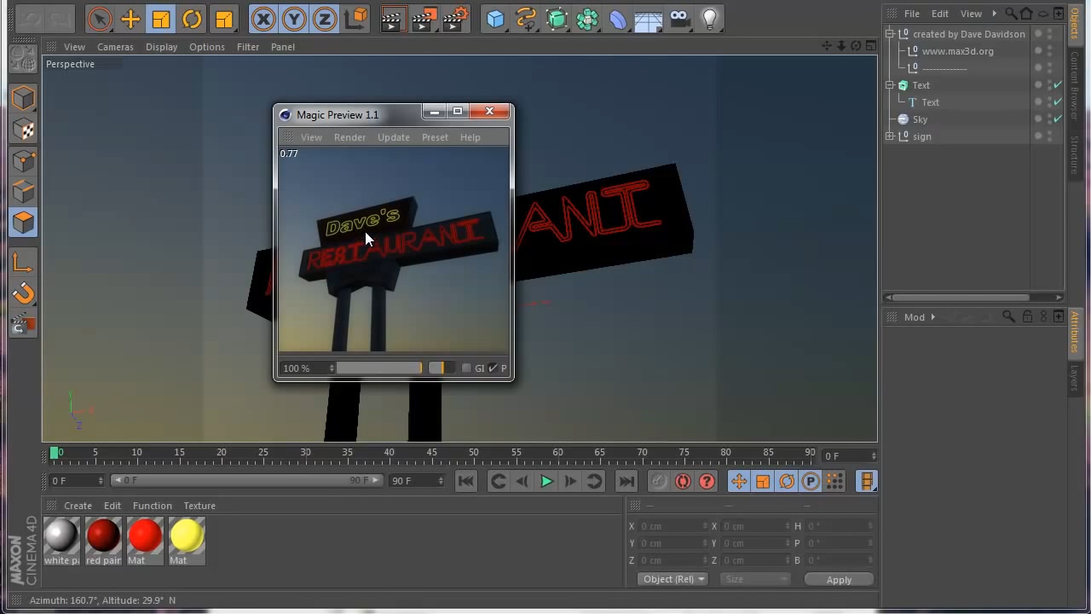This screenshot has height=614, width=1091.
Task: Add a Light object from toolbar
Action: pos(709,19)
